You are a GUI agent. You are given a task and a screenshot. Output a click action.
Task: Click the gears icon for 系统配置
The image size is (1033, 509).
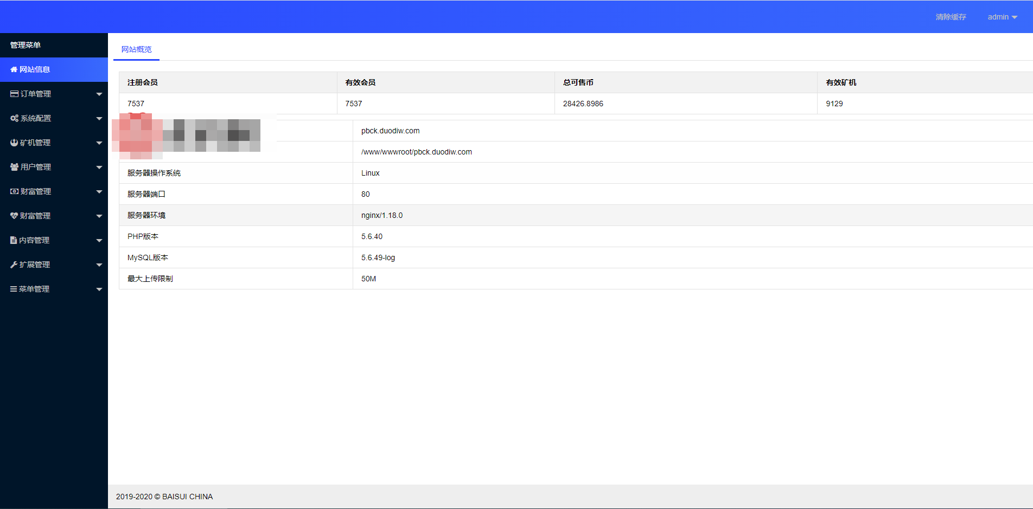tap(15, 118)
